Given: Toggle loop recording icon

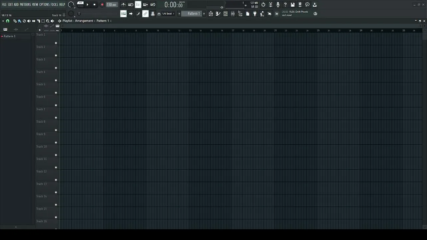Looking at the screenshot, I should [153, 5].
